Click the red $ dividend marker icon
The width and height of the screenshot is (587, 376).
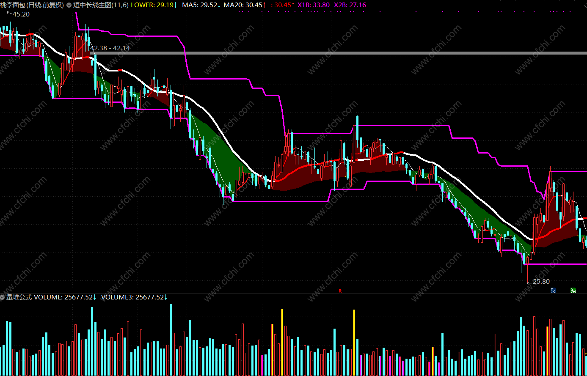(340, 291)
